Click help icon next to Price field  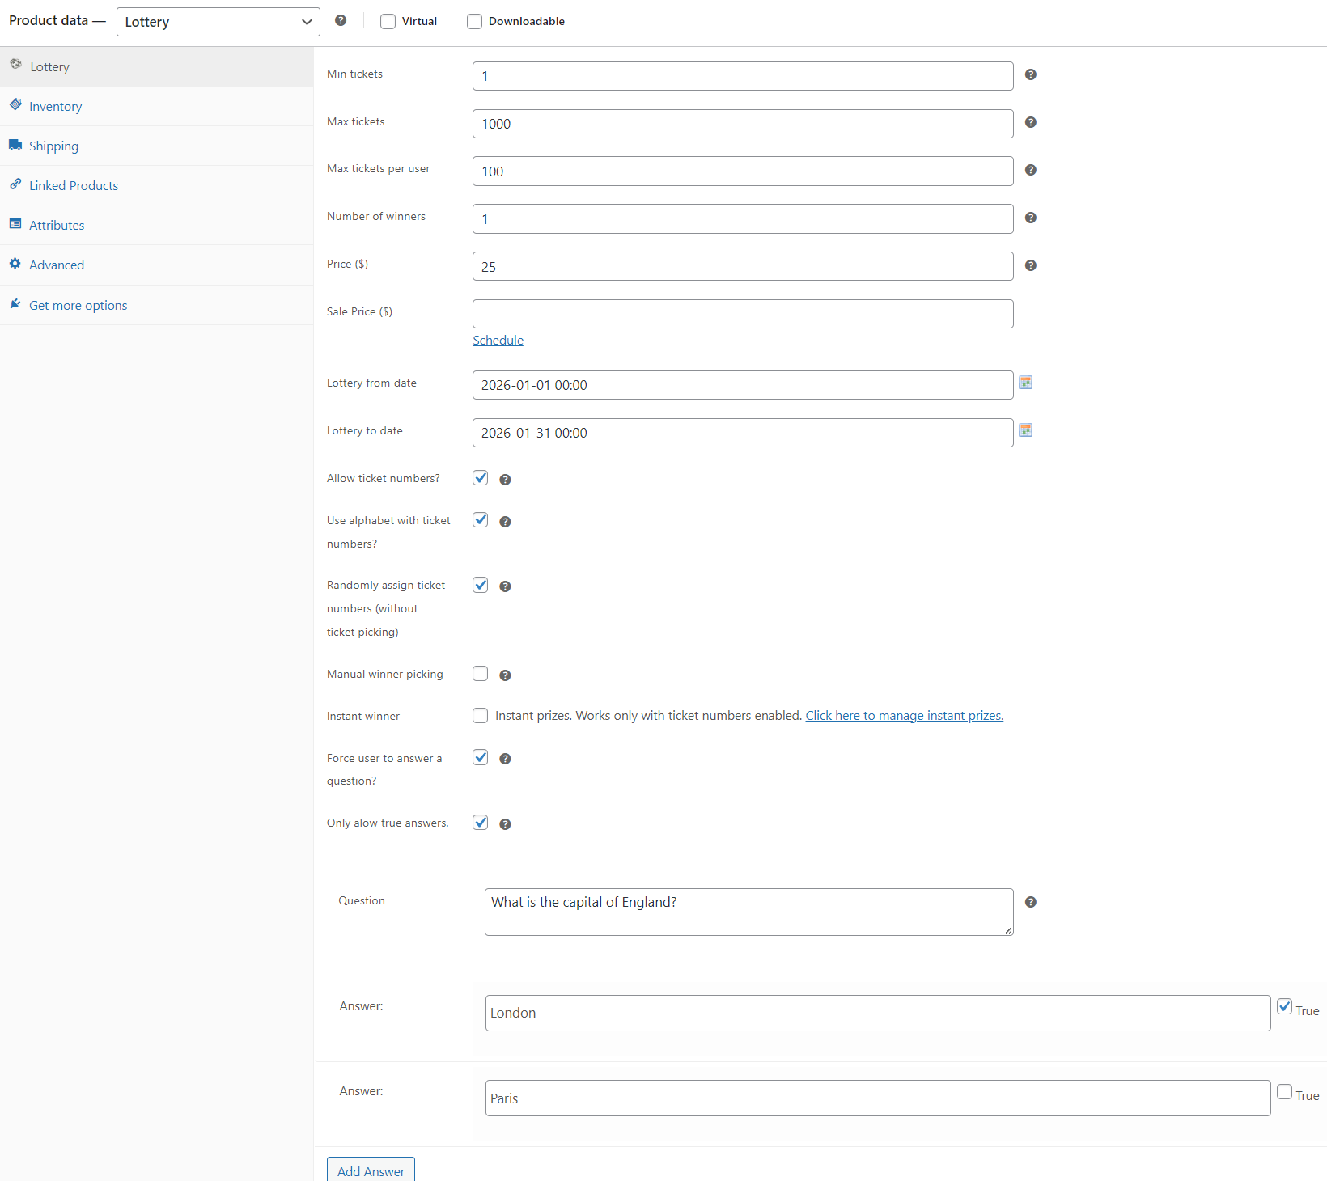[x=1030, y=265]
